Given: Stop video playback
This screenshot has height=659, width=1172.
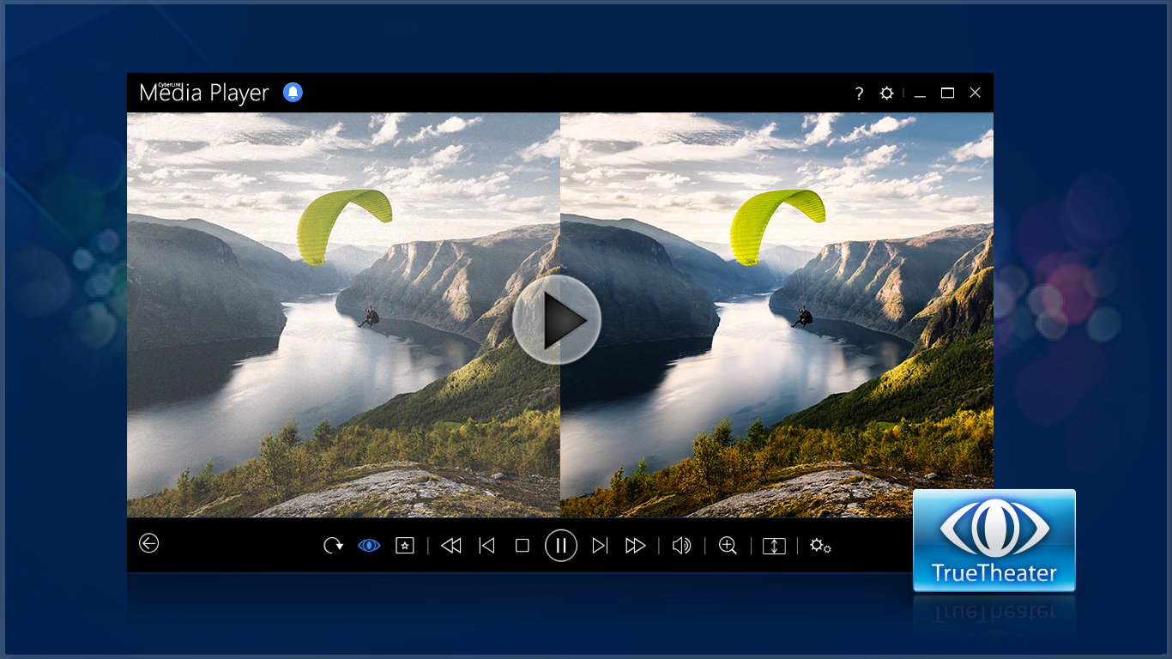Looking at the screenshot, I should (523, 545).
